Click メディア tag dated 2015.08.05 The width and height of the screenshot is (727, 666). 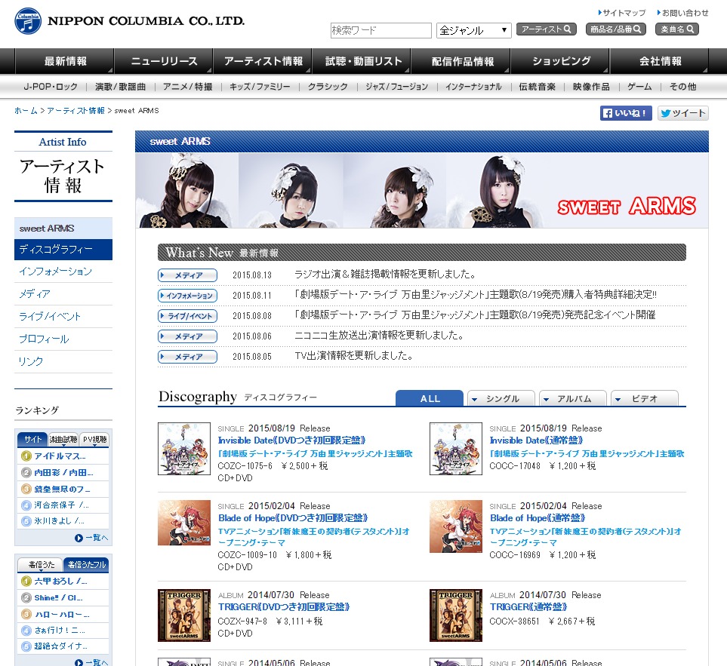(187, 357)
